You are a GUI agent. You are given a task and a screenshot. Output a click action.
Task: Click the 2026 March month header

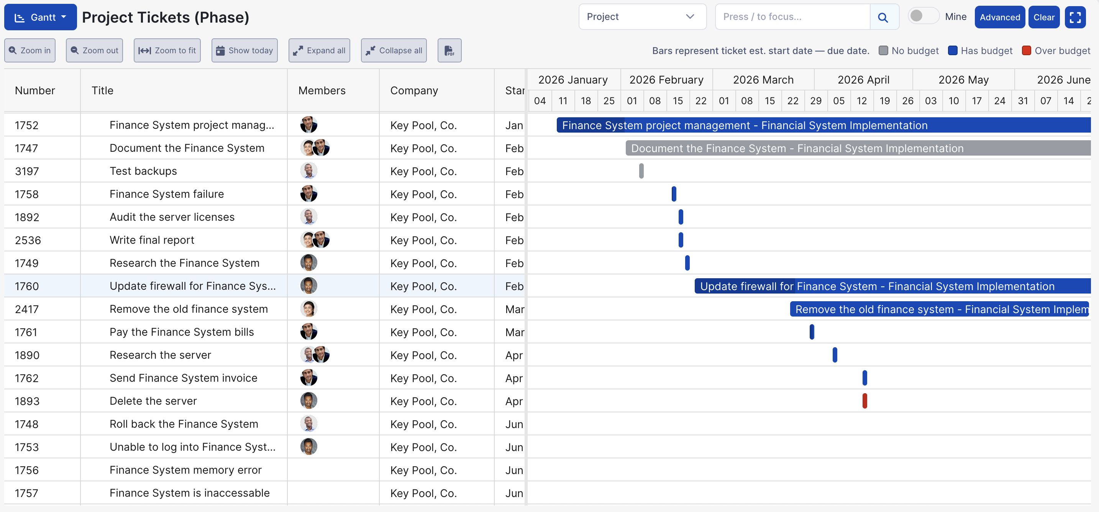pyautogui.click(x=763, y=80)
